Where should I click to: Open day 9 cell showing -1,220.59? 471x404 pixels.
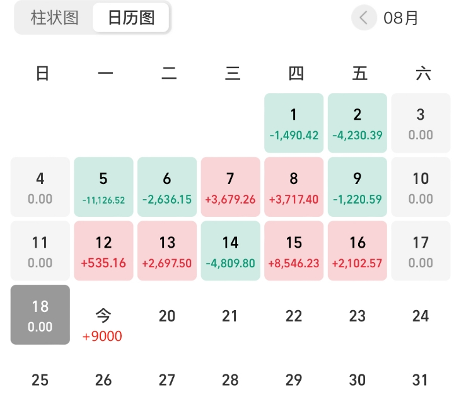[357, 187]
